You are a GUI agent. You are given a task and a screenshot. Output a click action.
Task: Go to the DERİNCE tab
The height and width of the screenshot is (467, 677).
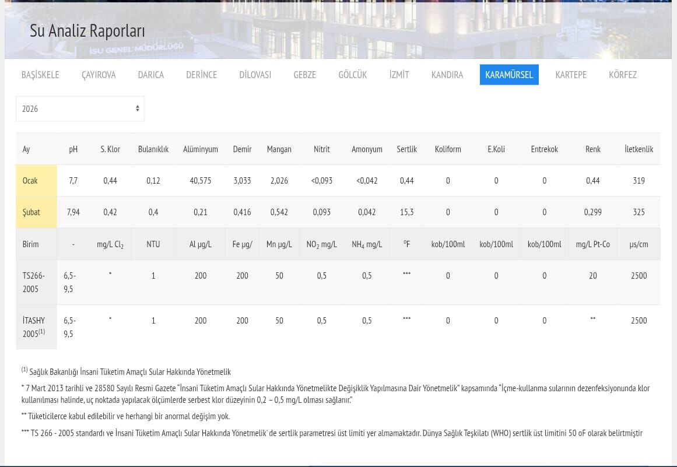point(201,75)
